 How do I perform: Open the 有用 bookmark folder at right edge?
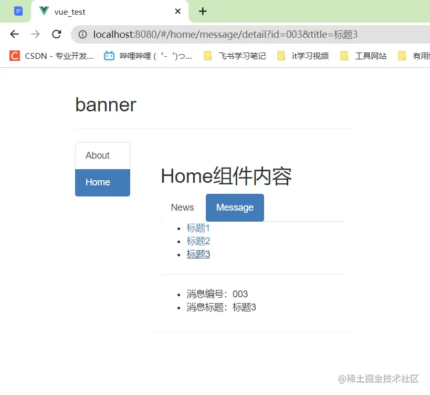tap(414, 56)
